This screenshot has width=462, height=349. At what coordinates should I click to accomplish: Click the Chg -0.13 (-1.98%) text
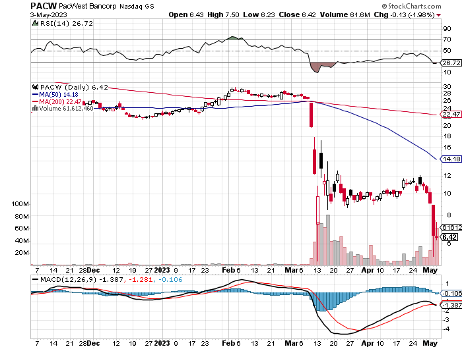pos(404,14)
